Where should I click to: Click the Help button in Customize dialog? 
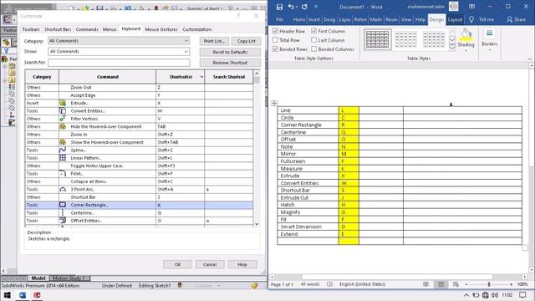pyautogui.click(x=242, y=264)
